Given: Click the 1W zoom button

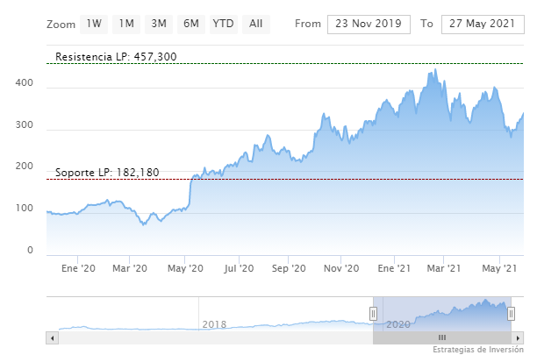Looking at the screenshot, I should (x=94, y=24).
